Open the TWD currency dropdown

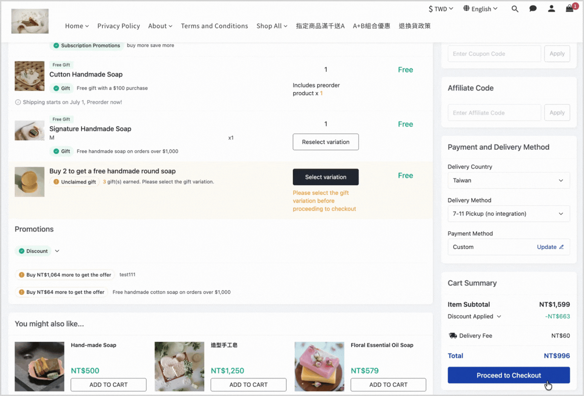(441, 9)
